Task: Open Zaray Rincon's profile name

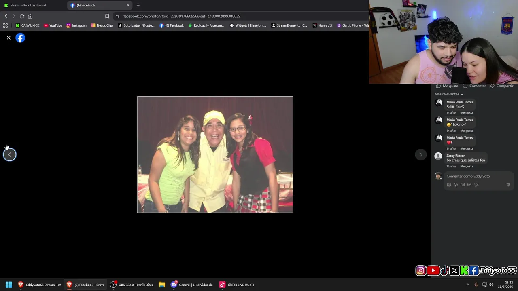Action: pos(456,156)
